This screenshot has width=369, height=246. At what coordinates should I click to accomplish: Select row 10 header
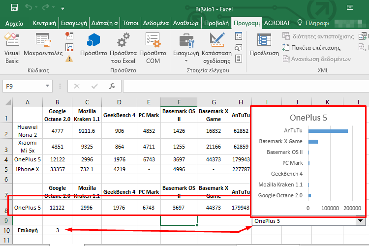[x=6, y=230]
